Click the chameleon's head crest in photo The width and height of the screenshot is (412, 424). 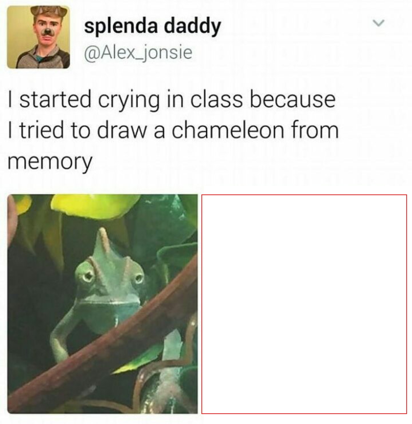coord(104,242)
